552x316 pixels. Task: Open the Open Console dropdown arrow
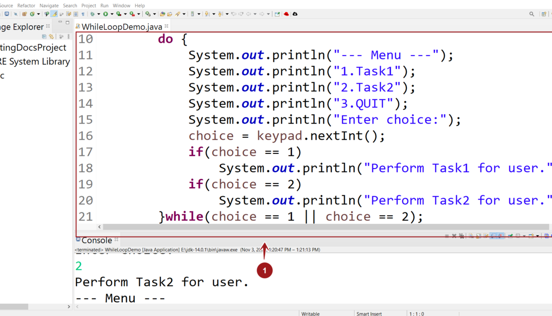point(538,236)
